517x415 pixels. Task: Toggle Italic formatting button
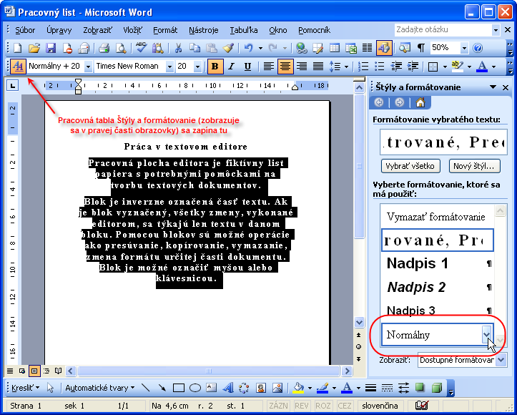232,66
